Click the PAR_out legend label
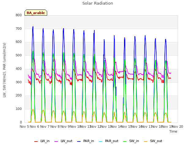 [x=111, y=141]
